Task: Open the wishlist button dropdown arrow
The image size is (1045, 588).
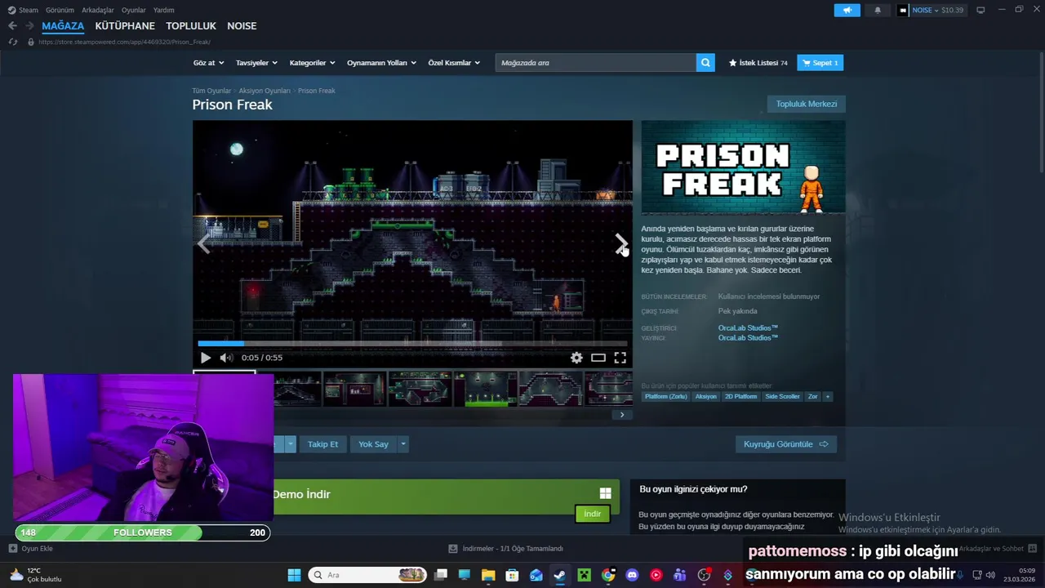Action: coord(290,444)
